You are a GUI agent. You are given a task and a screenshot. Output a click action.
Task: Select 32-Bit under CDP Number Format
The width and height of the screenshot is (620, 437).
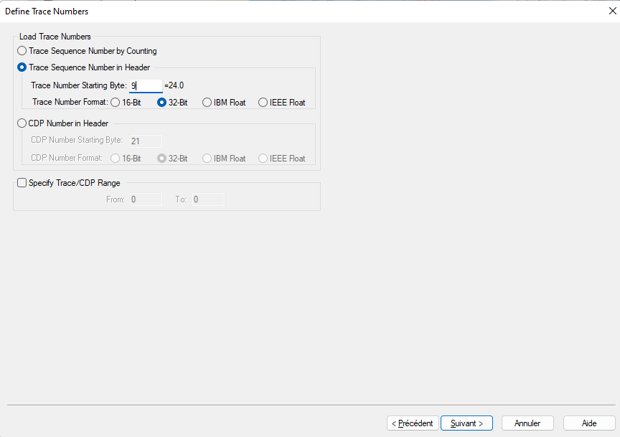(162, 159)
